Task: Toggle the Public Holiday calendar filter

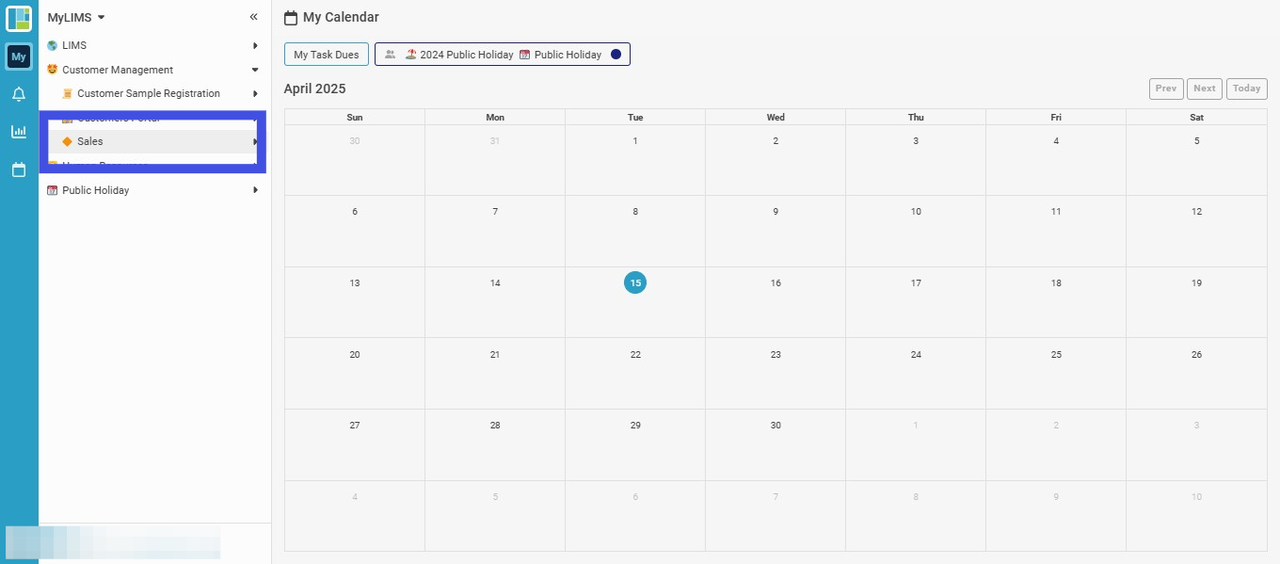Action: click(x=568, y=55)
